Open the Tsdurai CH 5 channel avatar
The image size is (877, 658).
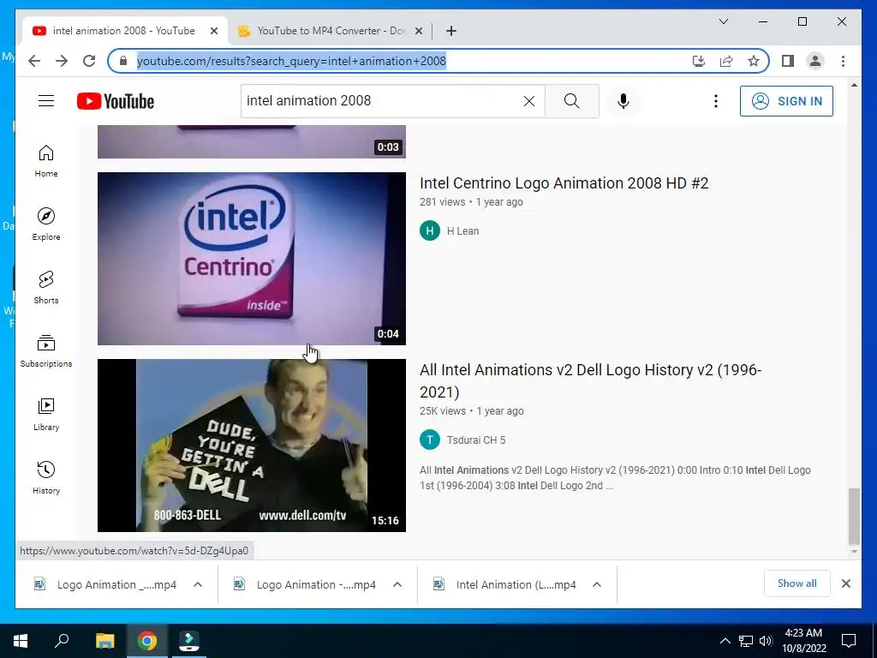(x=430, y=440)
